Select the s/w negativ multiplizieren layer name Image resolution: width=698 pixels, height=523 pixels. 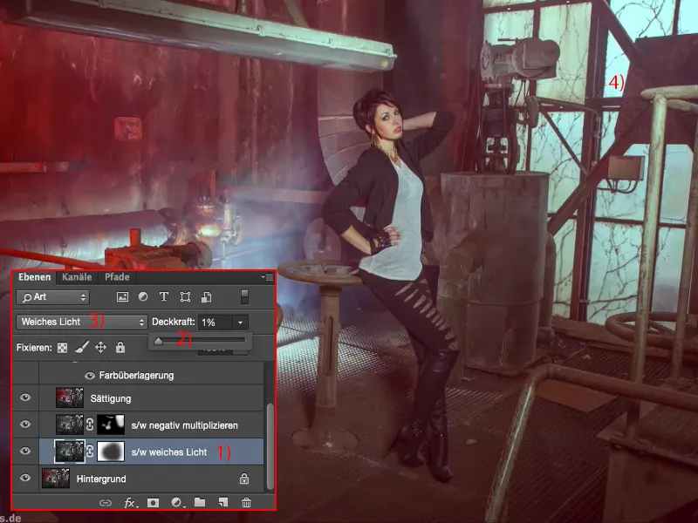185,425
